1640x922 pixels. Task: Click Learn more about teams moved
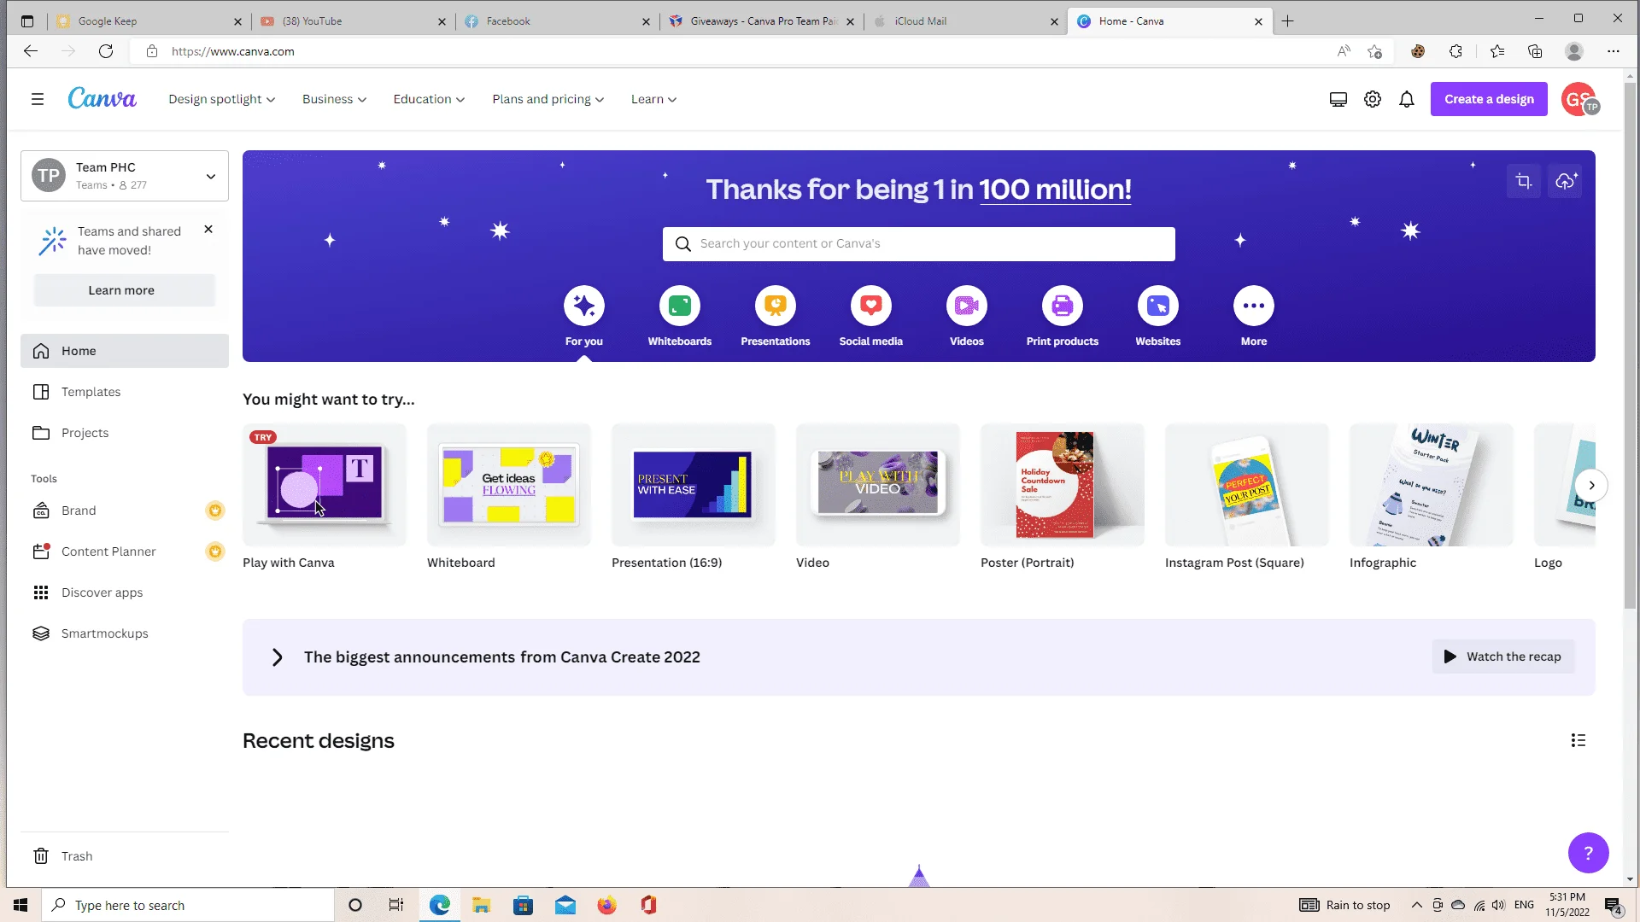click(125, 290)
